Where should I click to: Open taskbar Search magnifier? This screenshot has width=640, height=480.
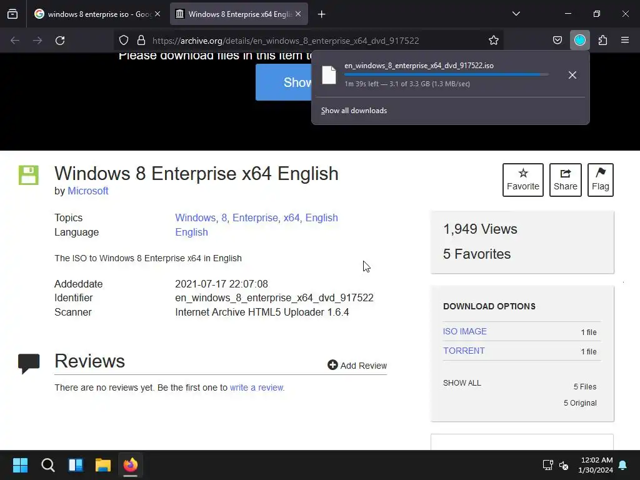(47, 465)
